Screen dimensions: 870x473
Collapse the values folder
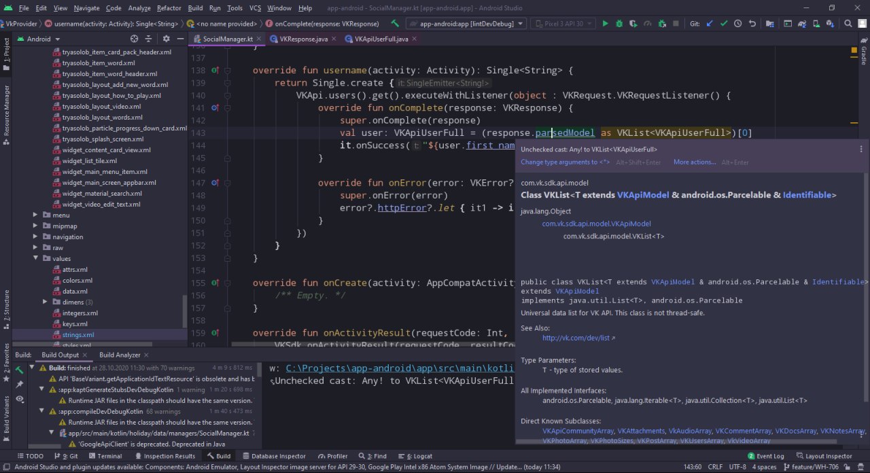click(x=35, y=258)
